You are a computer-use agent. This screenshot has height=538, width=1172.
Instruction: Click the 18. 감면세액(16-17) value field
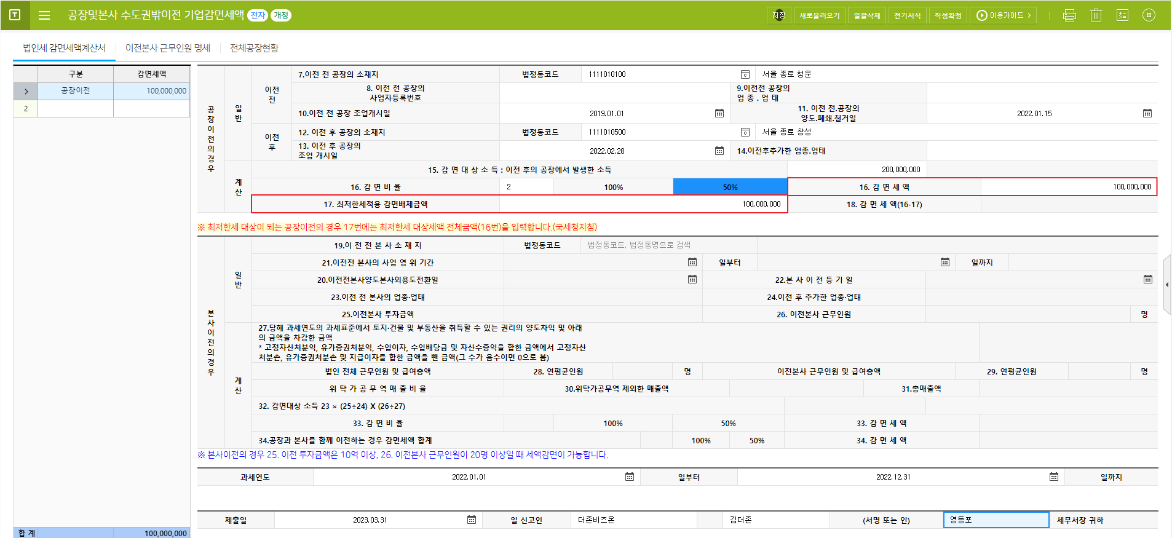1069,205
